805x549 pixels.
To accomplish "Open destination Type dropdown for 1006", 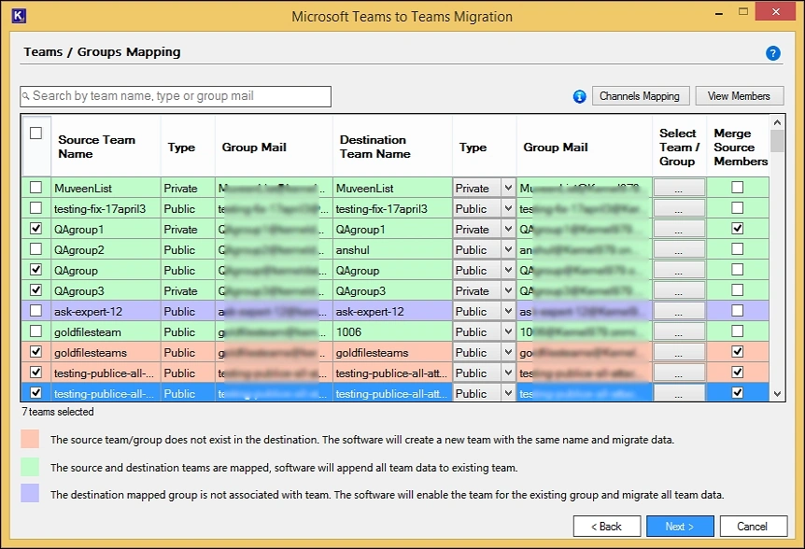I will [508, 331].
